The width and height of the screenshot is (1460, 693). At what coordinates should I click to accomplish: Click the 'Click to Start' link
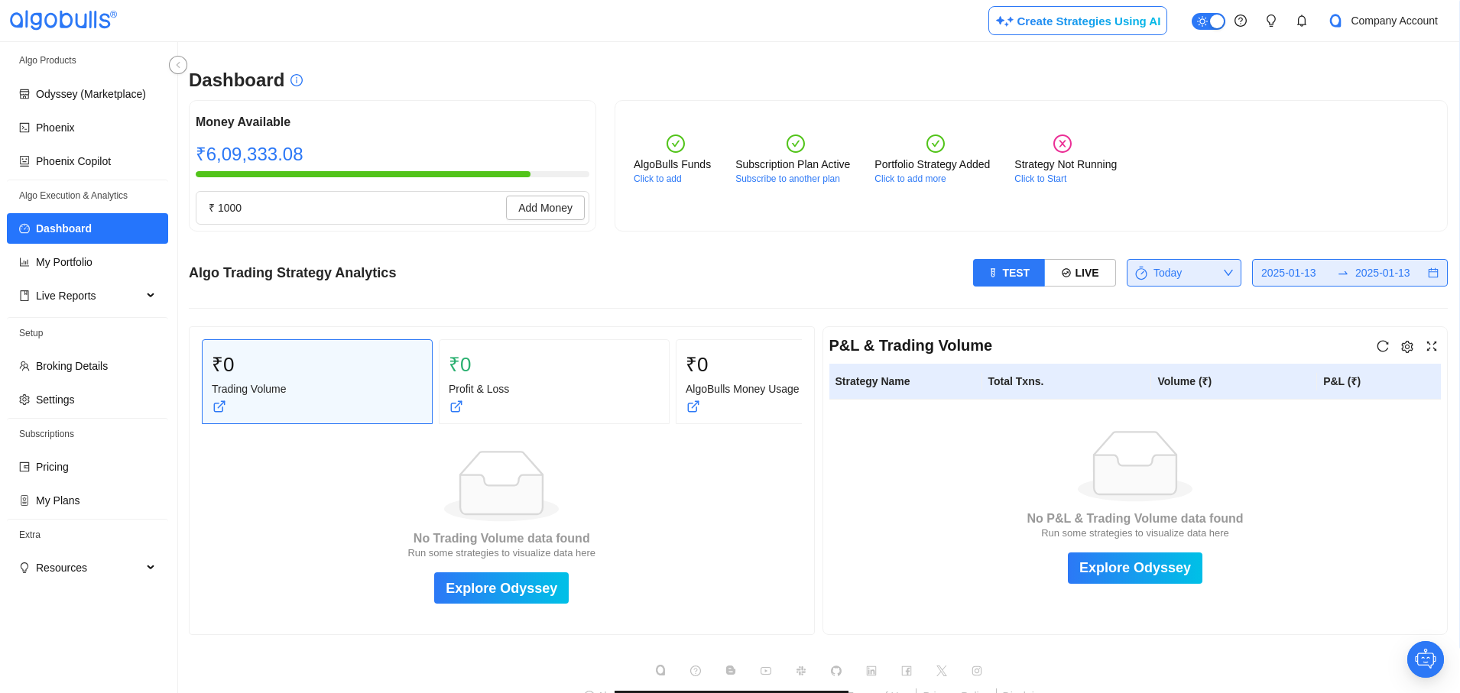click(1040, 179)
